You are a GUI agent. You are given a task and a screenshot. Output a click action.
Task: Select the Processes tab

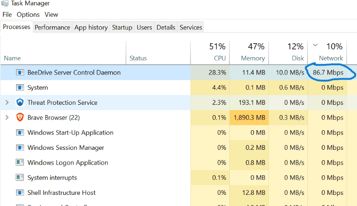click(17, 27)
